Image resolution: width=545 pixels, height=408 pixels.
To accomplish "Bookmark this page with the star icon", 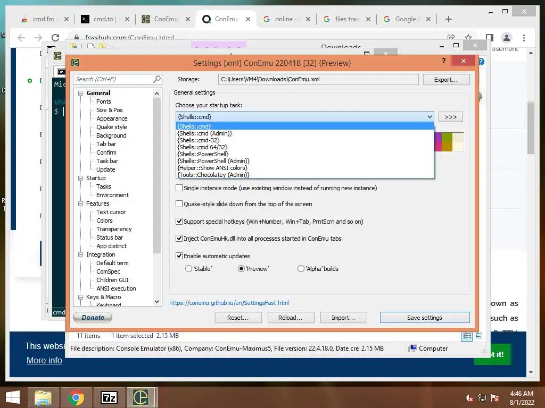I will click(x=468, y=37).
